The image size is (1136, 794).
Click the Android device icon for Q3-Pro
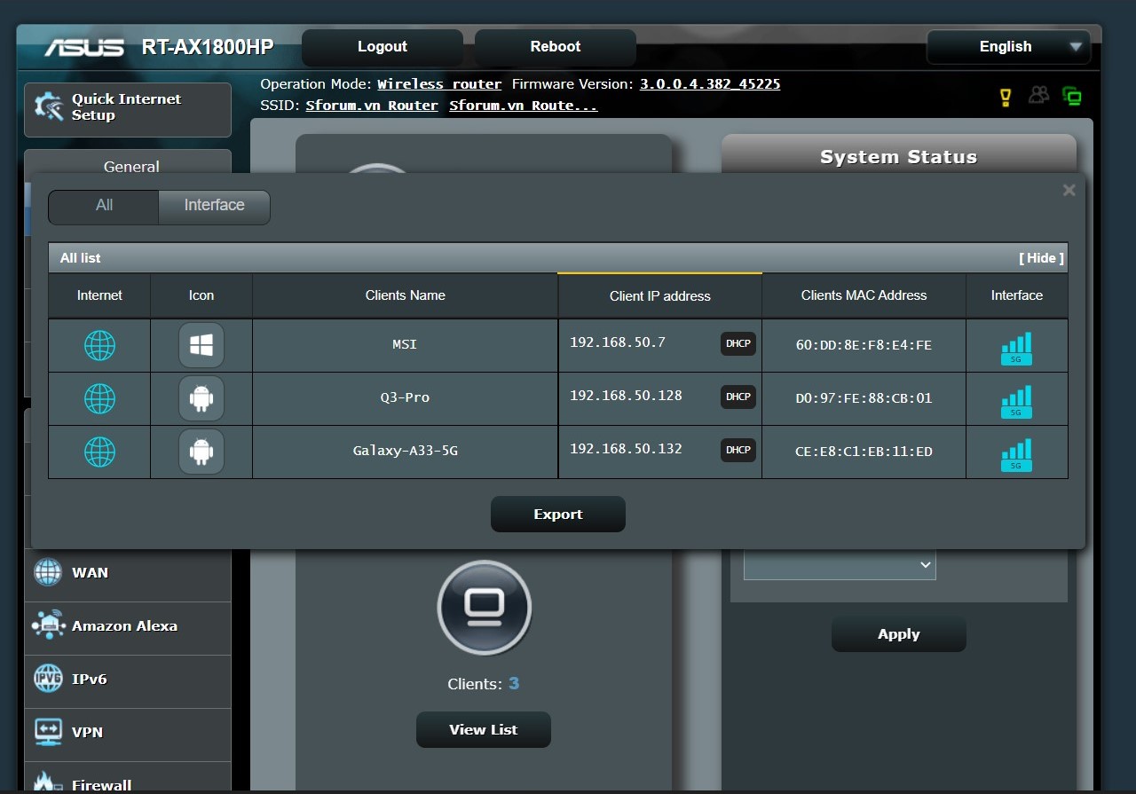(x=201, y=398)
